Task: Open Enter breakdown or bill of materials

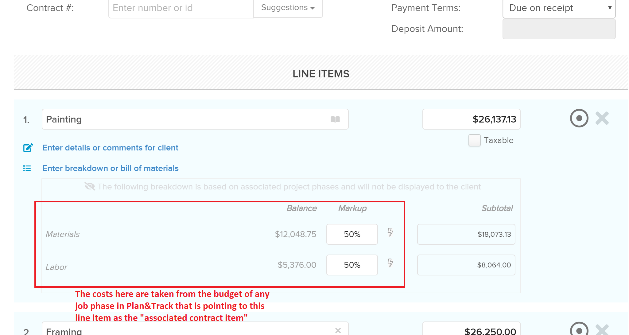Action: click(111, 168)
